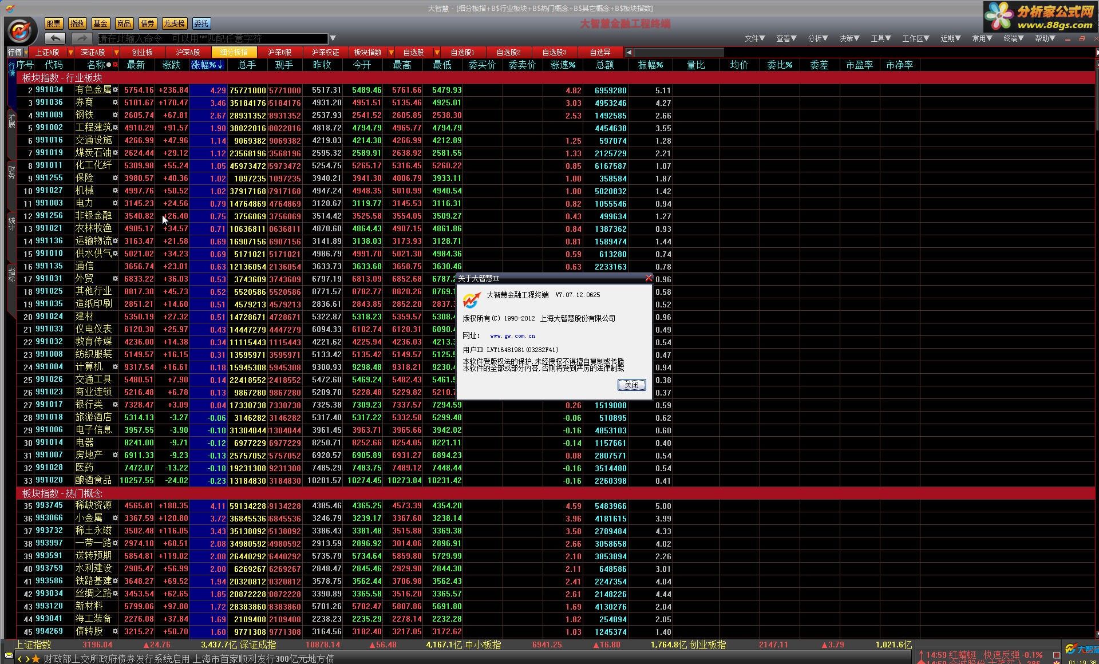Open the 常用 menu
The image size is (1099, 664).
pyautogui.click(x=982, y=38)
